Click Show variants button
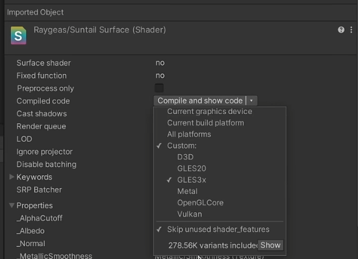Screen dimensions: 358x259 point(270,245)
